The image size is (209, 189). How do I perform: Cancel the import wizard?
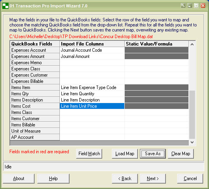point(190,178)
